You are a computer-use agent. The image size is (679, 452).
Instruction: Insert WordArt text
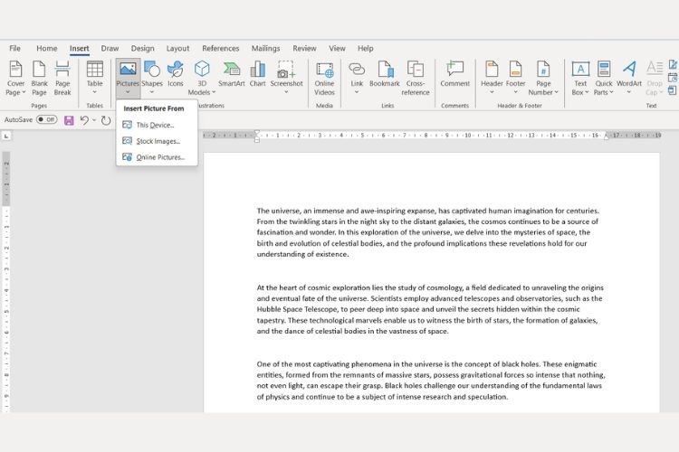coord(629,78)
